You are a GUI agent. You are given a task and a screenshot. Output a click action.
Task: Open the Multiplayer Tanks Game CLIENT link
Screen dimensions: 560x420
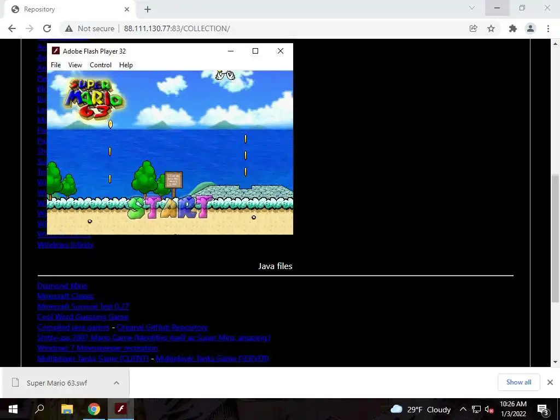pos(93,358)
